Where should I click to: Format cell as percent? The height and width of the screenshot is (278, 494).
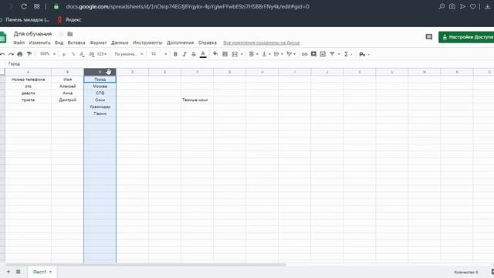pos(73,54)
